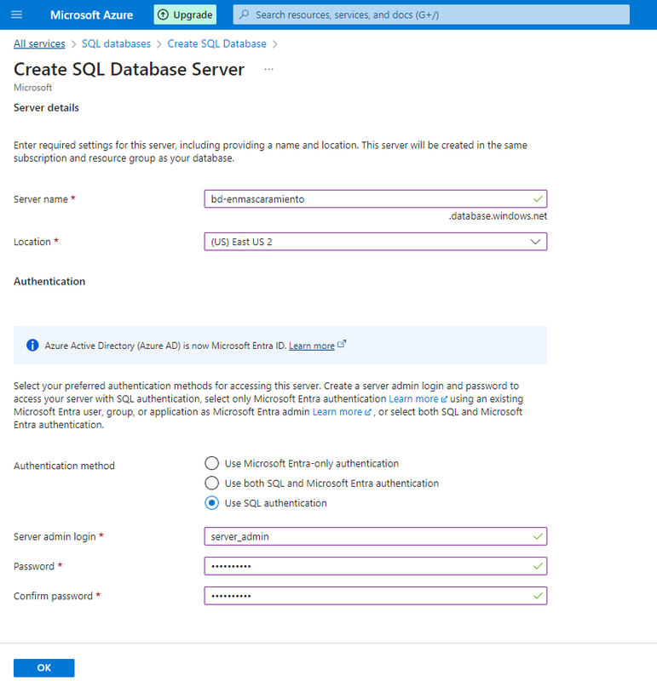Select Use both SQL and Microsoft Entra authentication
657x681 pixels.
pyautogui.click(x=211, y=483)
